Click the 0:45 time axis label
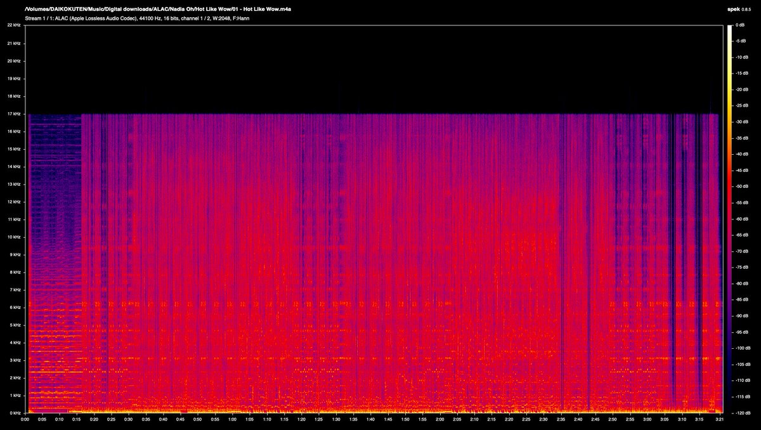This screenshot has width=761, height=430. coord(181,420)
